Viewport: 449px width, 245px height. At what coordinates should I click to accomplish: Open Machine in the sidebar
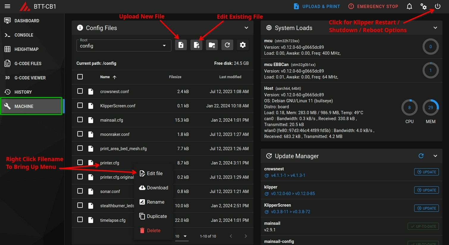[x=32, y=106]
